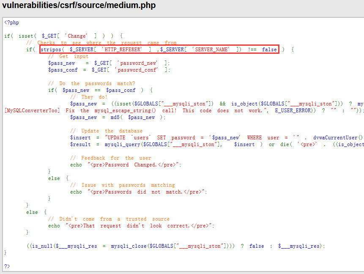Click the $pass_new isset $GLOBALS mysqli_ston line
Screen dimensions: 364x274
217,104
